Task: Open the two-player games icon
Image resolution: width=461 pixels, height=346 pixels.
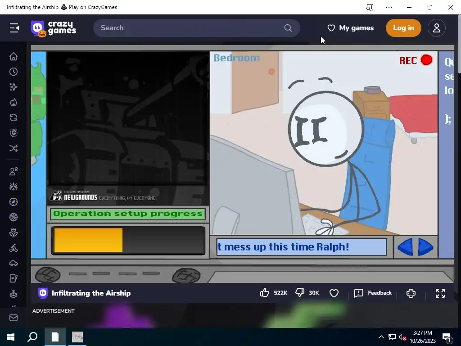Action: (14, 171)
